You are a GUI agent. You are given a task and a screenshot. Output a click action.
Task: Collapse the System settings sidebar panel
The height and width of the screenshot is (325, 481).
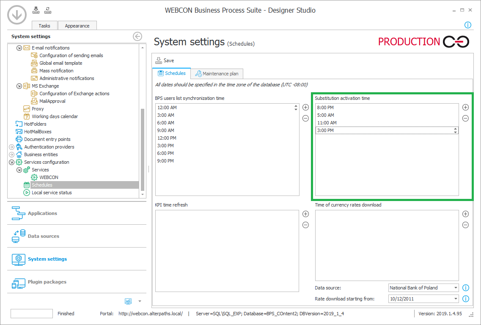click(x=137, y=36)
